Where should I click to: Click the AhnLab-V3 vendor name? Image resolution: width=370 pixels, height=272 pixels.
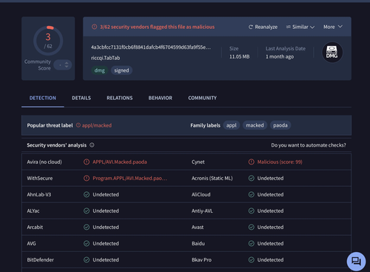tap(39, 195)
